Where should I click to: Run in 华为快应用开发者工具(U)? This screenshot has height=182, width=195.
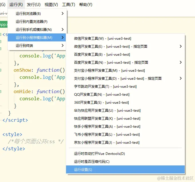(125, 111)
